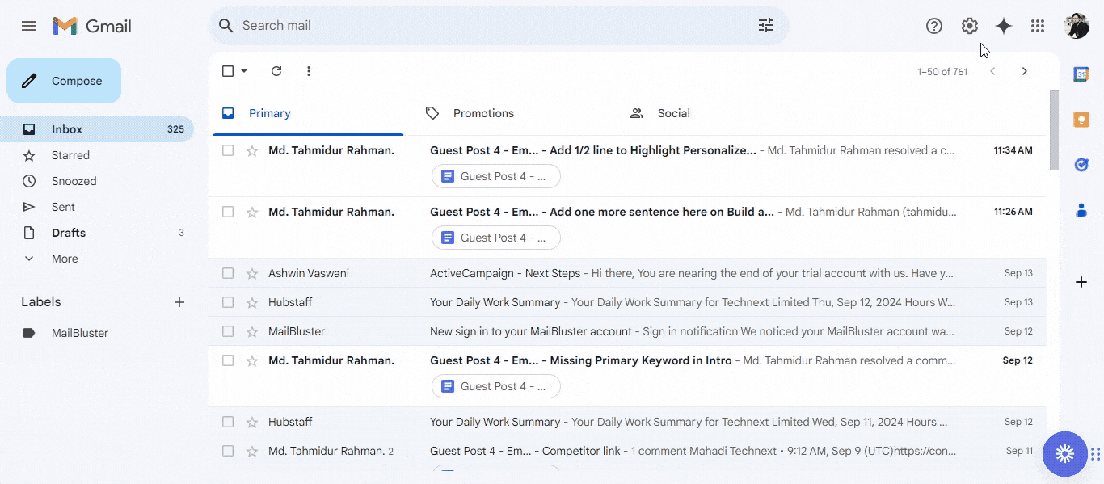Select the MailBluster email checkbox
The height and width of the screenshot is (484, 1104).
click(x=227, y=330)
